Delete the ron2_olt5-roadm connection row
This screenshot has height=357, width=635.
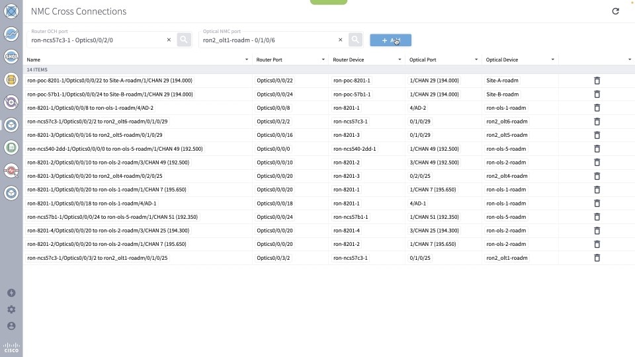(x=597, y=135)
